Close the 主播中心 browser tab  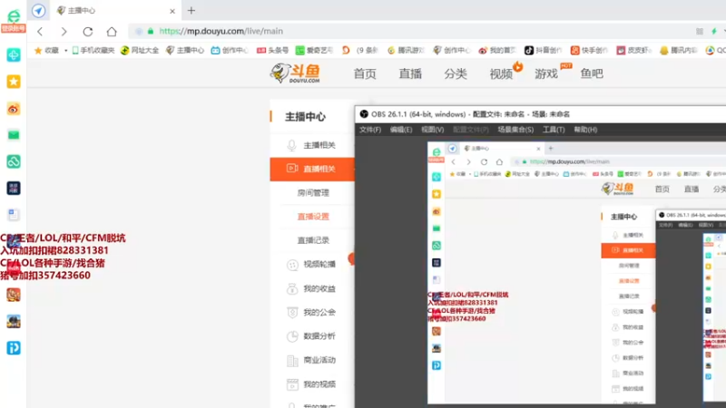[x=172, y=11]
